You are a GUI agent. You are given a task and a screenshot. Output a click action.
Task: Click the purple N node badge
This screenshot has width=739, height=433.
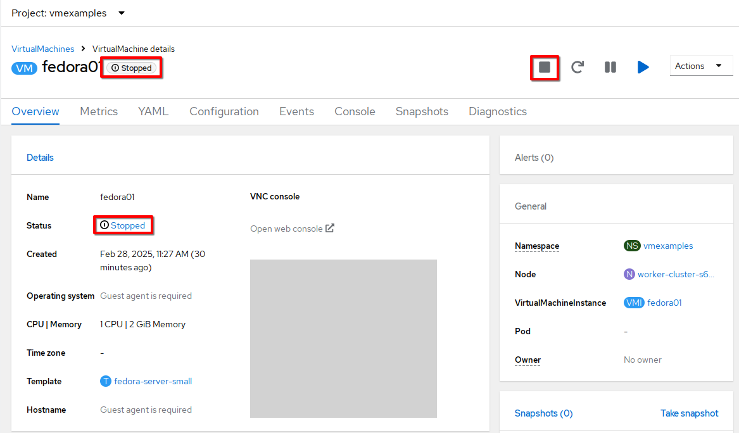pos(629,274)
